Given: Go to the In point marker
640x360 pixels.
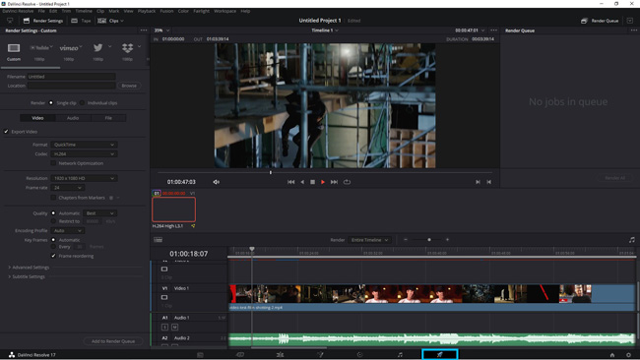Looking at the screenshot, I should click(x=478, y=182).
